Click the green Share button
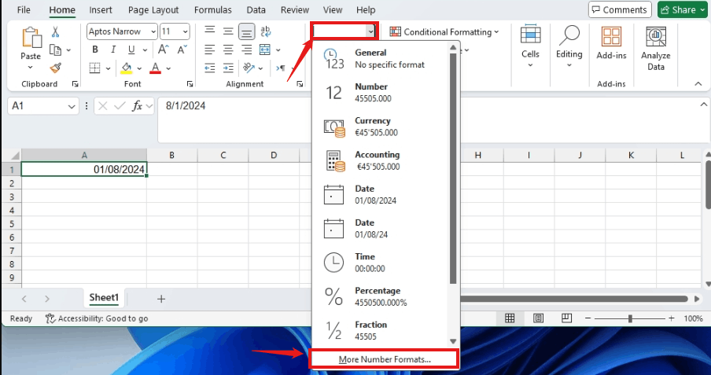Viewport: 711px width, 375px height. click(683, 9)
